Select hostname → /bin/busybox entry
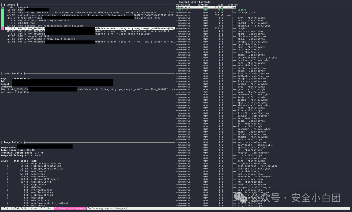Viewport: 352px width, 212px height. pyautogui.click(x=254, y=95)
